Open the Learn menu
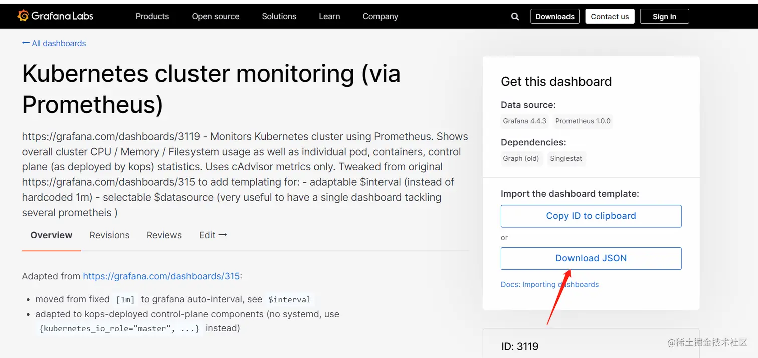Viewport: 758px width, 358px height. coord(329,17)
